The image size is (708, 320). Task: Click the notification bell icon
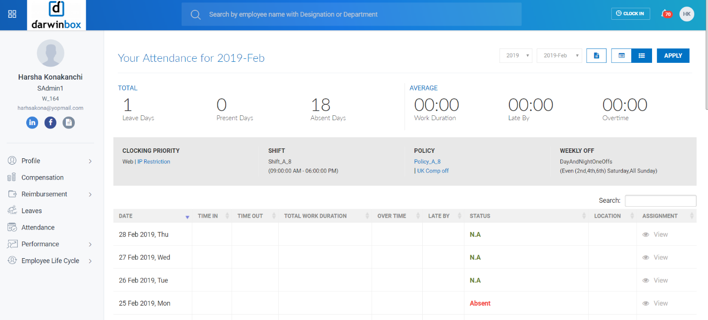click(665, 14)
